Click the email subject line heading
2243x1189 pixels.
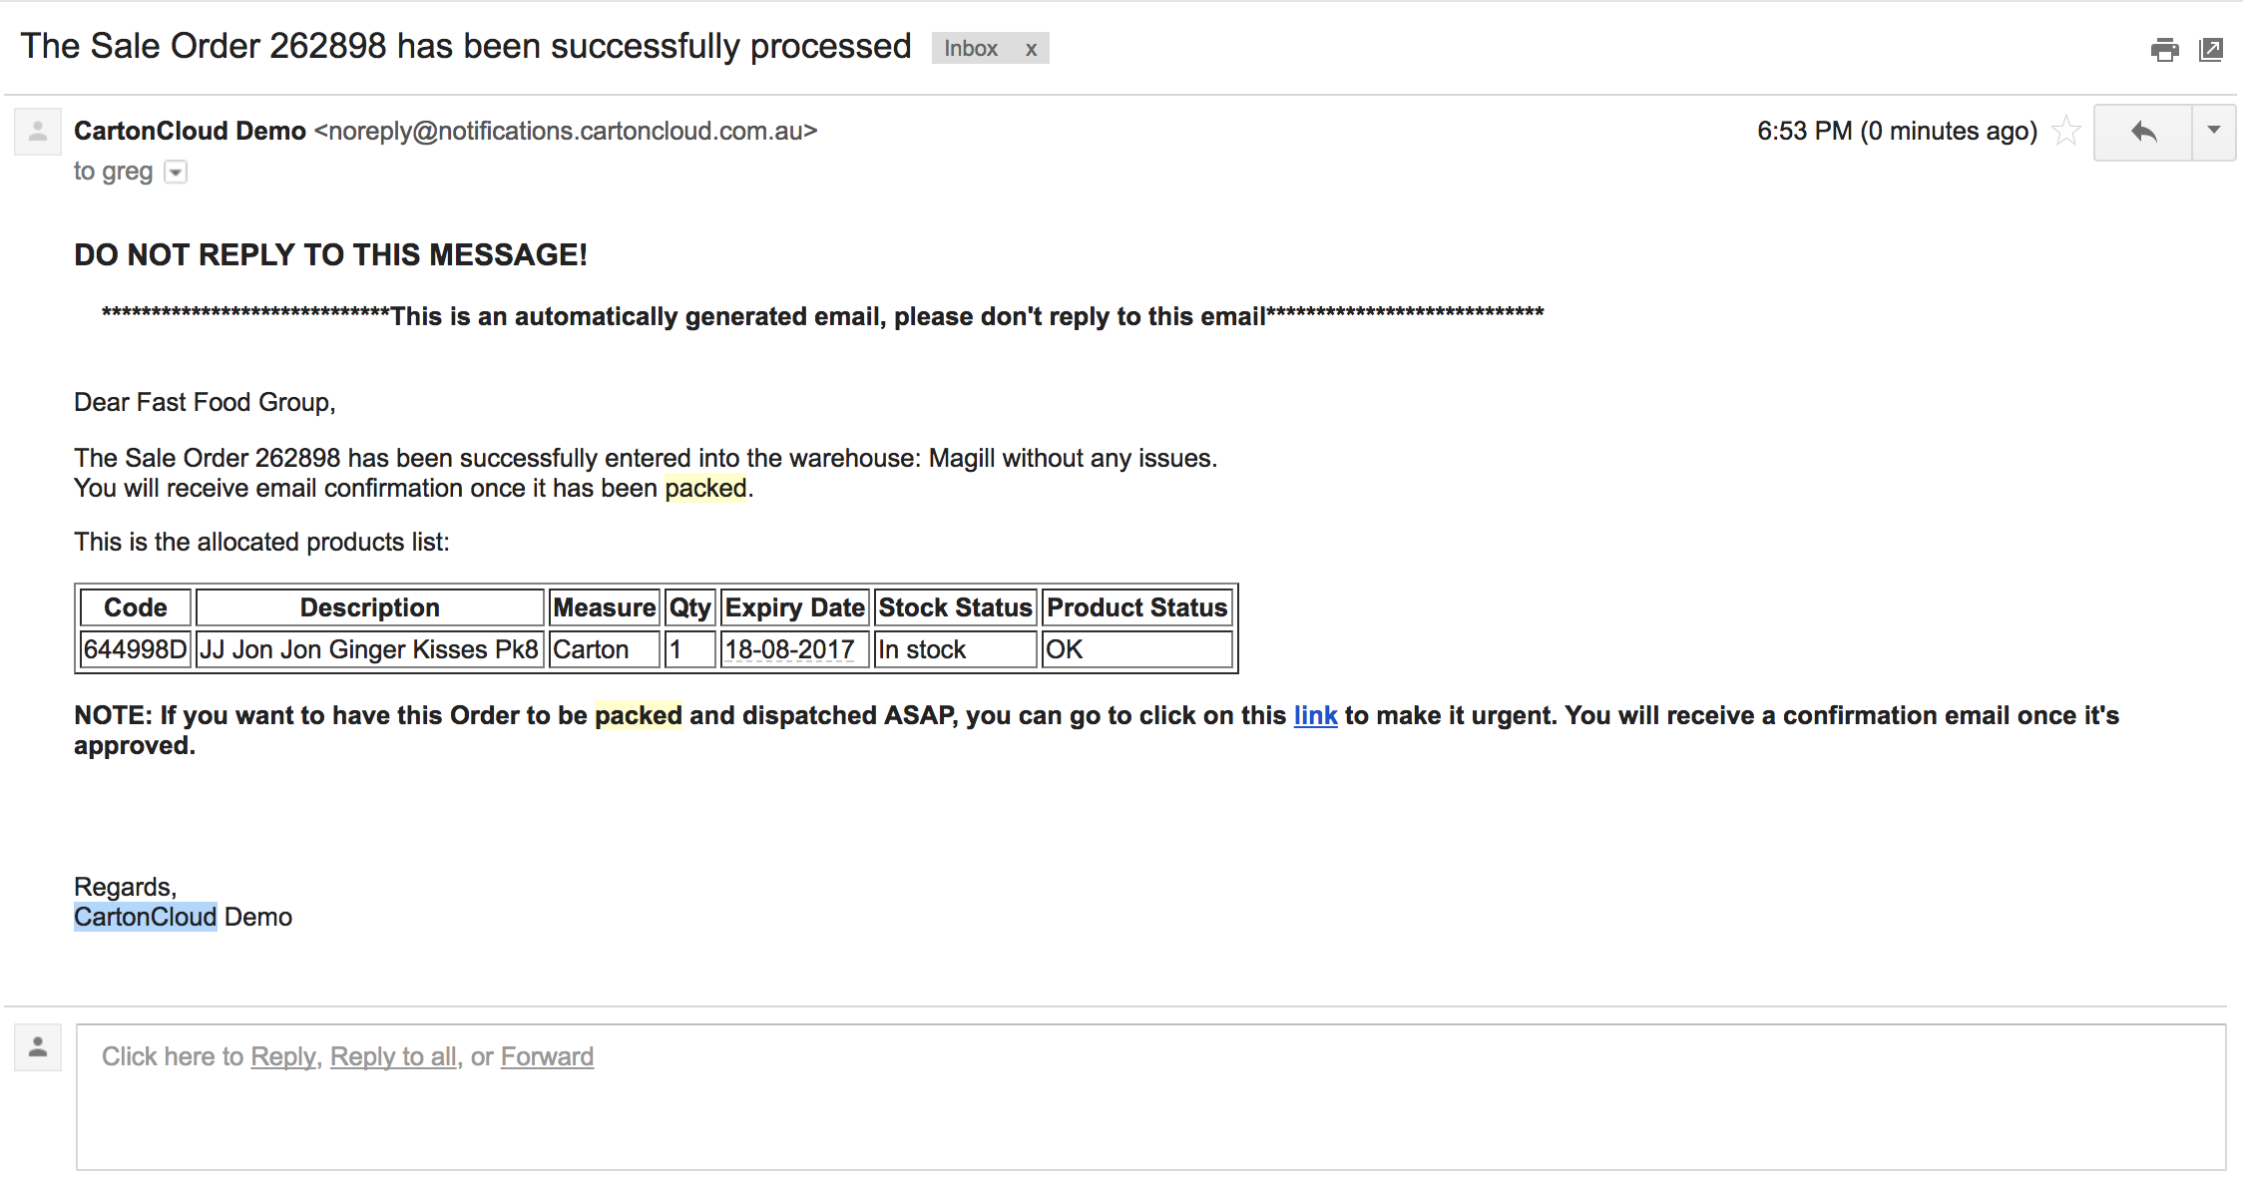466,46
